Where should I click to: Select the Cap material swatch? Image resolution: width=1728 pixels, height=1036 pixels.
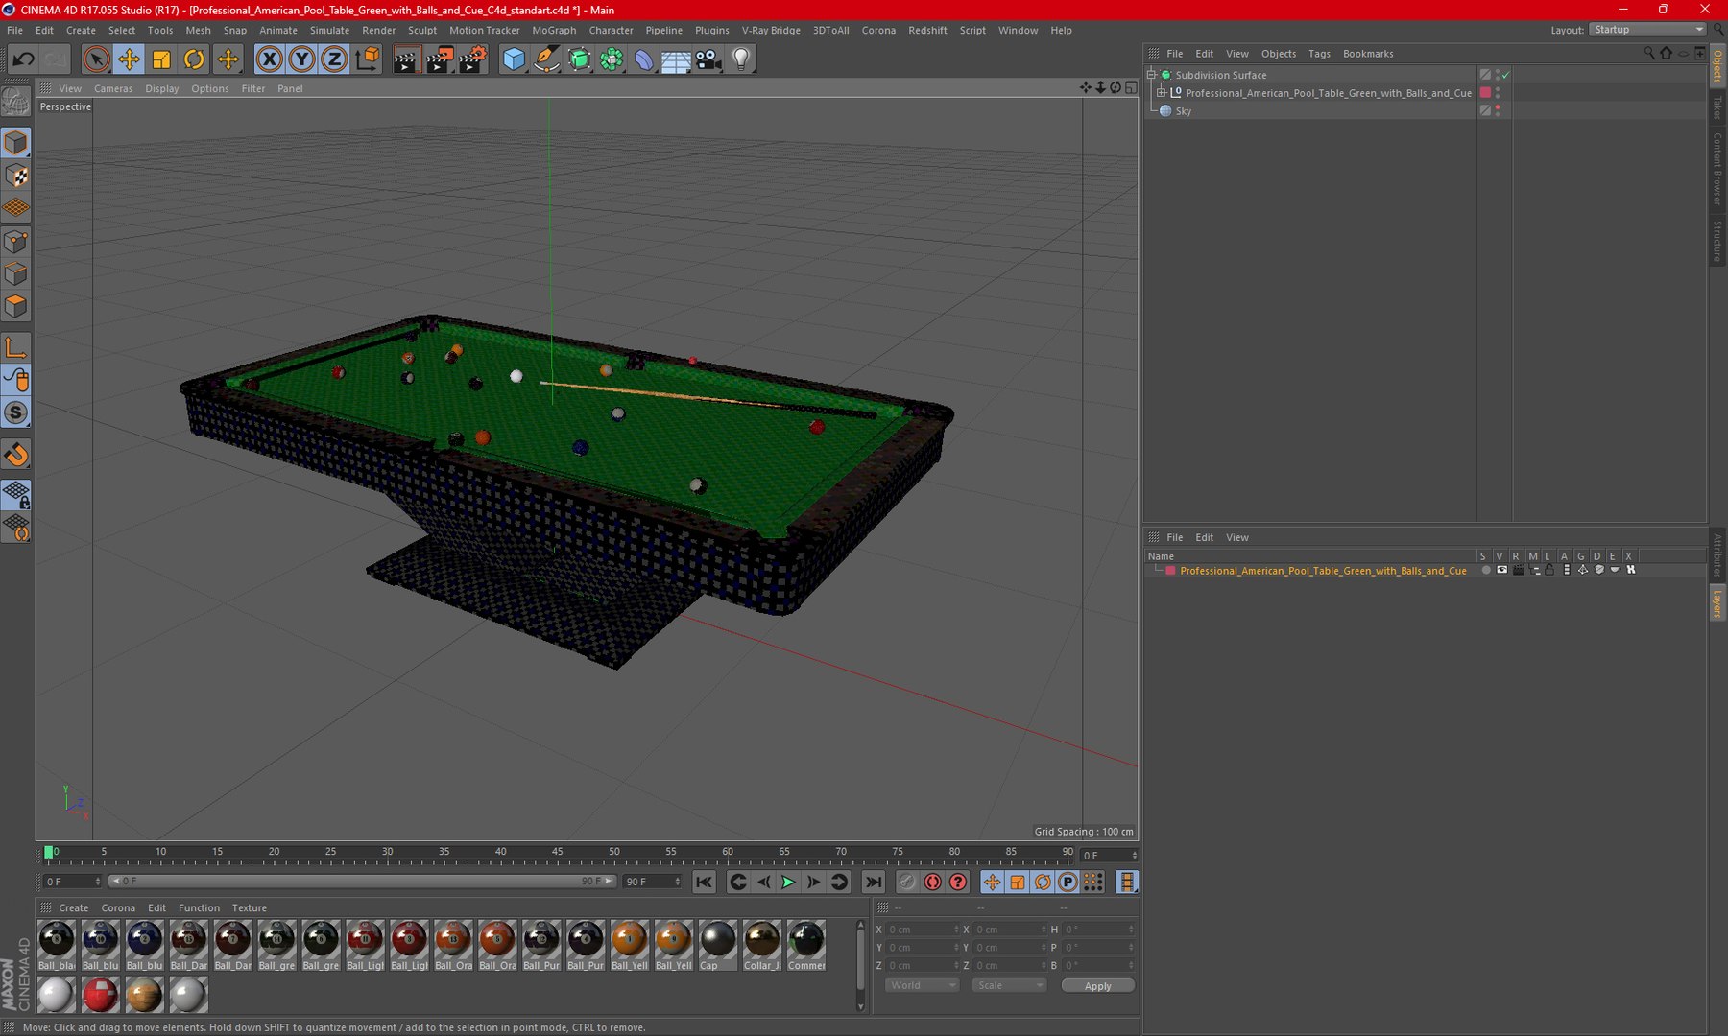click(717, 946)
